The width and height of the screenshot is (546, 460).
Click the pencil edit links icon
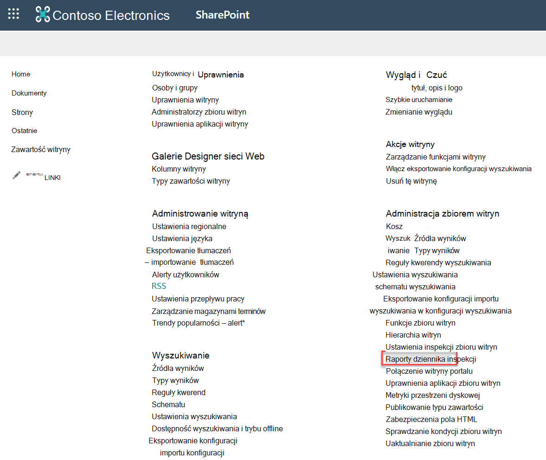coord(16,175)
